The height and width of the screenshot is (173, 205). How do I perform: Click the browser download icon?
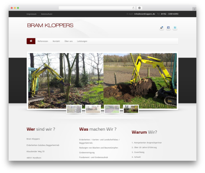pyautogui.click(x=139, y=8)
